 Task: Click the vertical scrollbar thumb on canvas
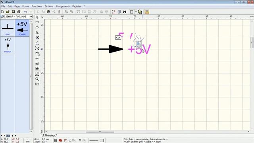(x=252, y=43)
